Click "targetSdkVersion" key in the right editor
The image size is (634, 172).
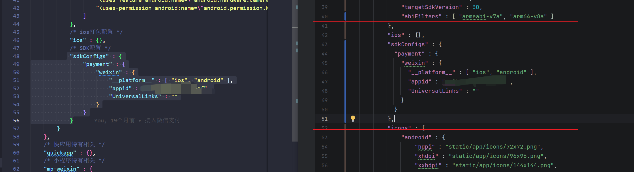coord(432,7)
